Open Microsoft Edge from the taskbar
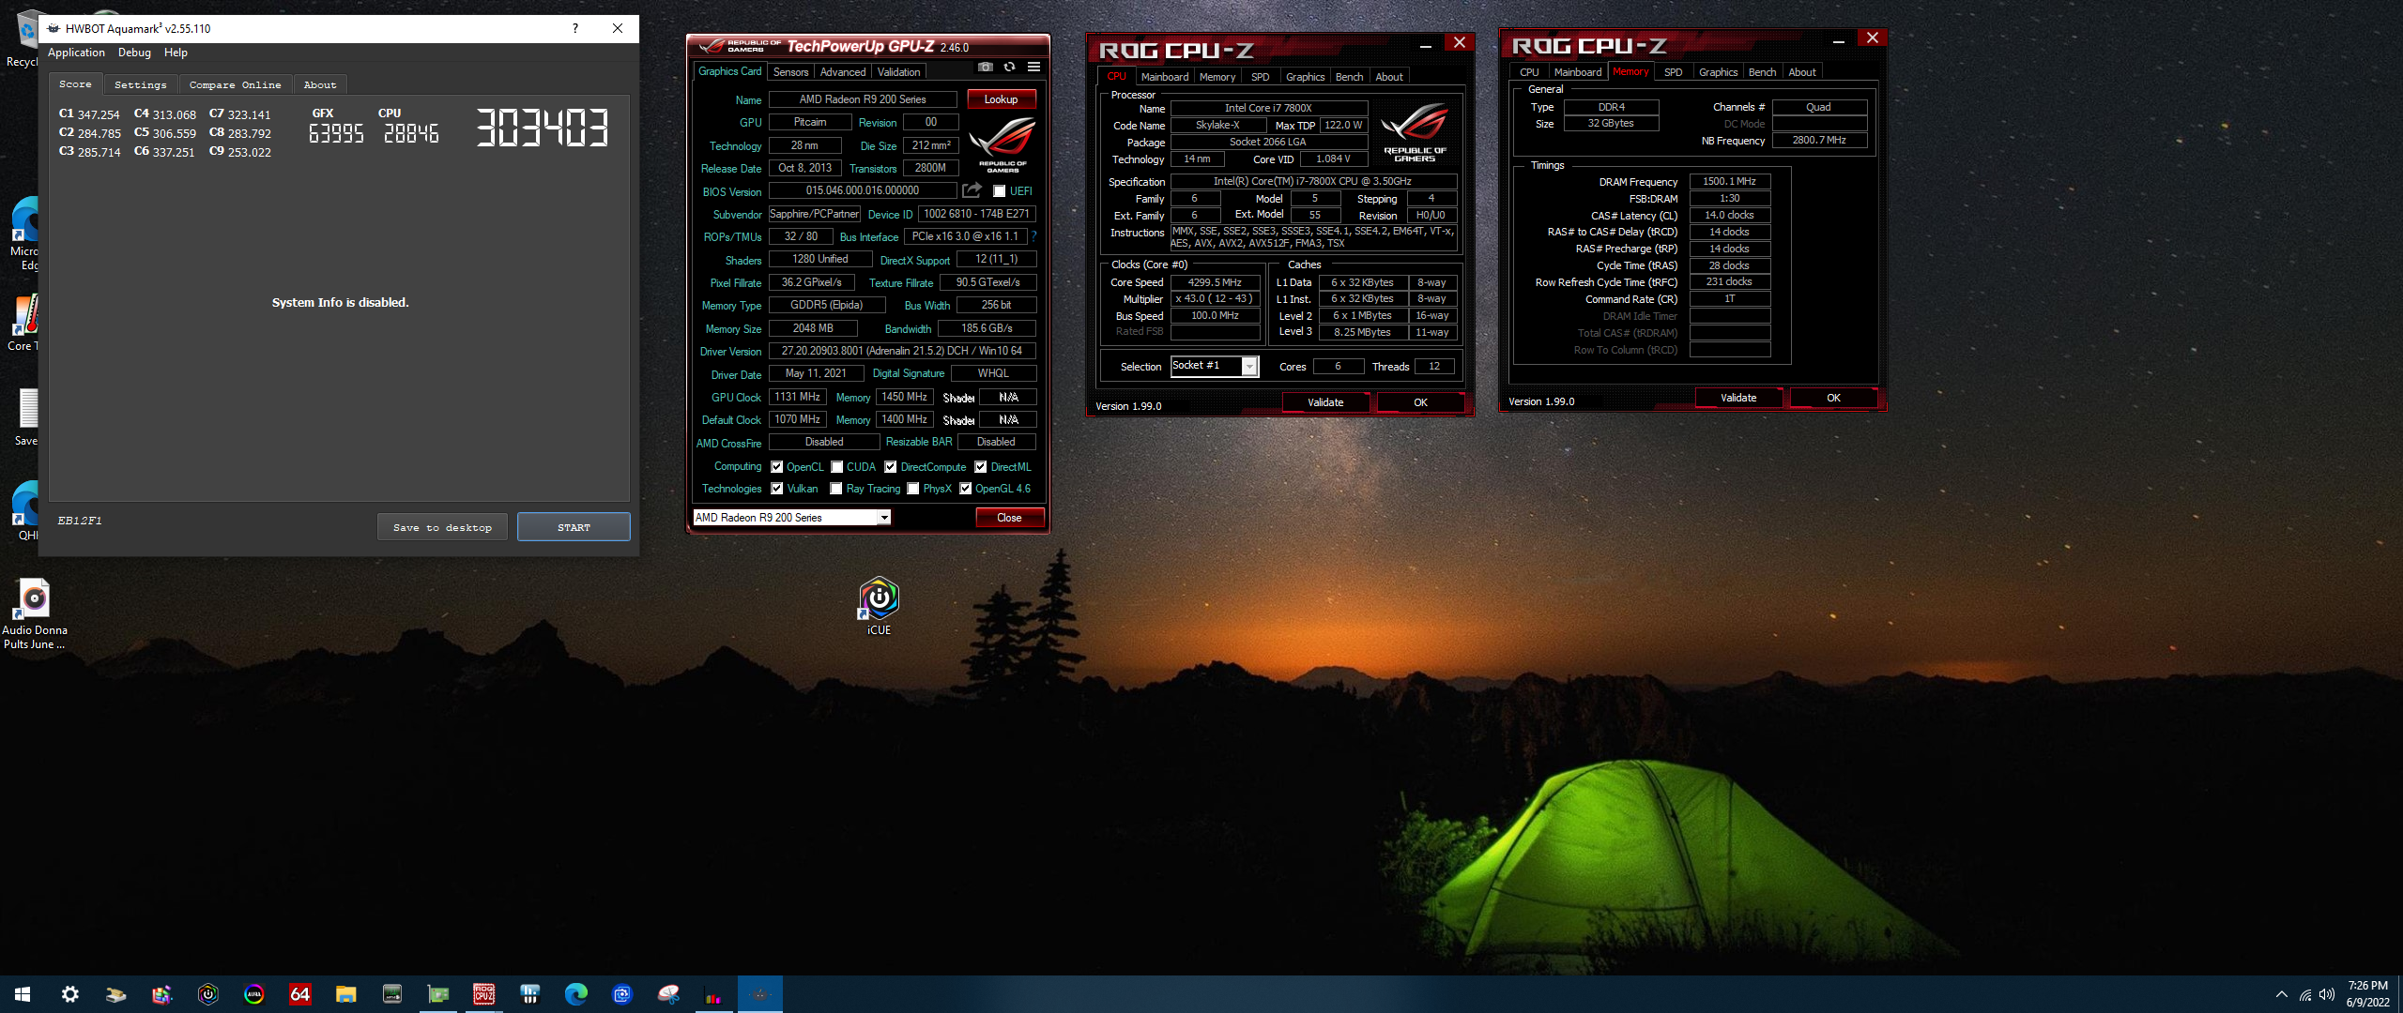This screenshot has height=1013, width=2403. tap(575, 994)
